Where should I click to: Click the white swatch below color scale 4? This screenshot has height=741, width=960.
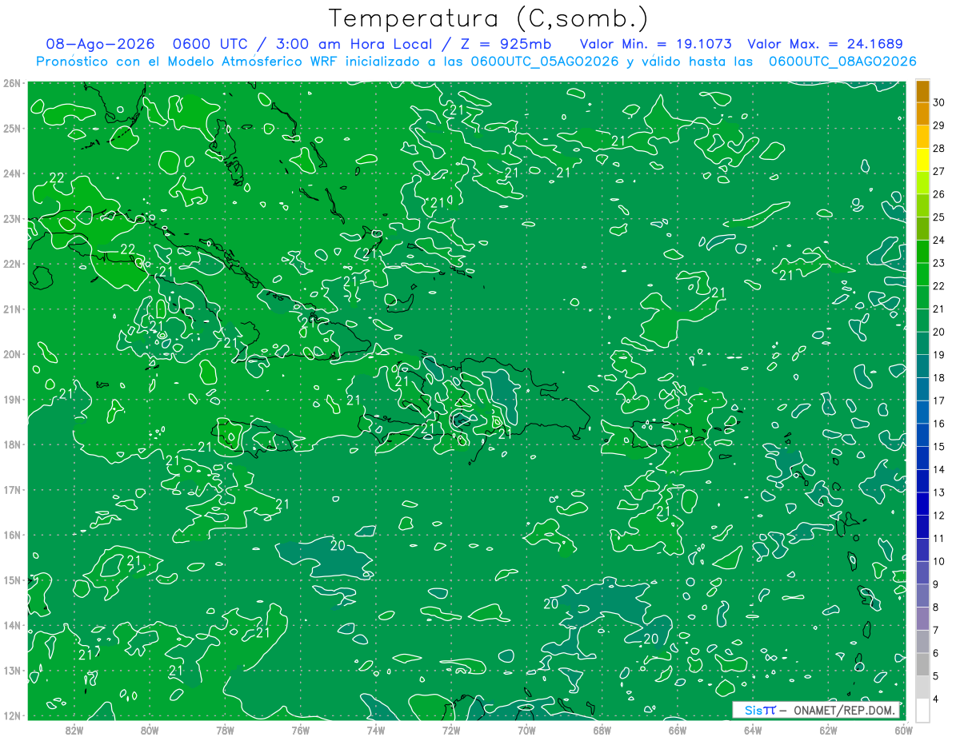[x=922, y=710]
